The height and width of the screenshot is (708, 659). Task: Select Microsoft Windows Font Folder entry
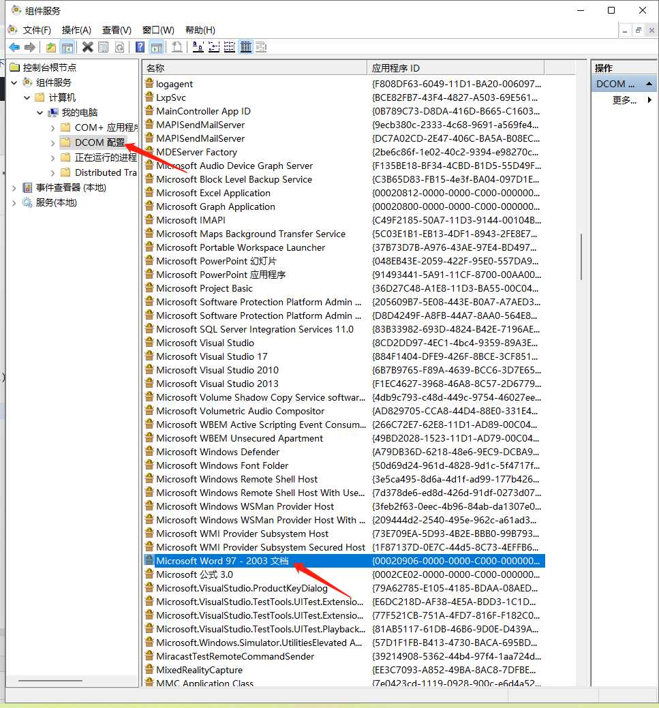tap(222, 465)
